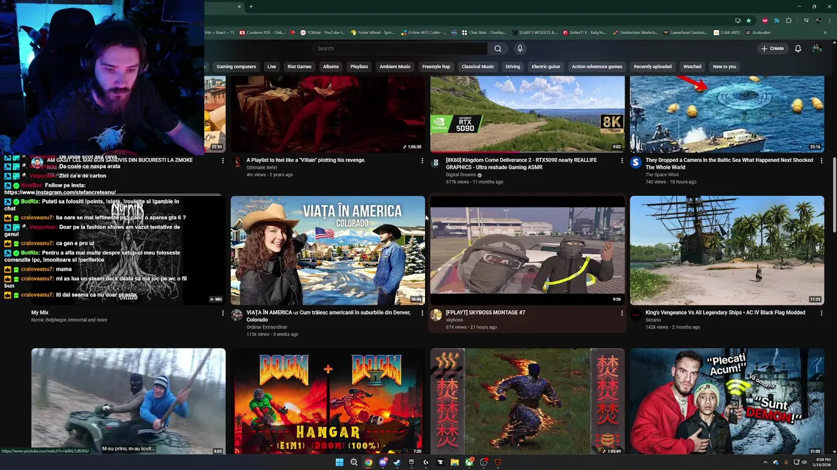The width and height of the screenshot is (837, 470).
Task: Show more bookmarks via the double chevron
Action: (825, 32)
